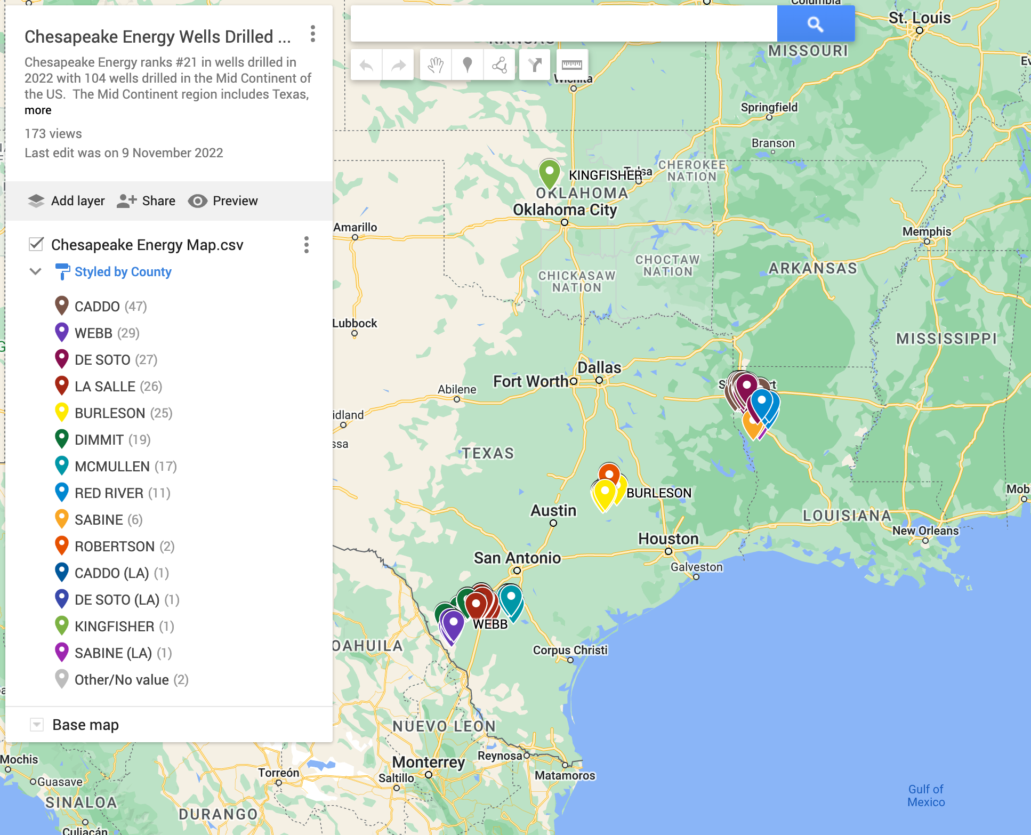Select the Add marker tool

click(x=468, y=64)
